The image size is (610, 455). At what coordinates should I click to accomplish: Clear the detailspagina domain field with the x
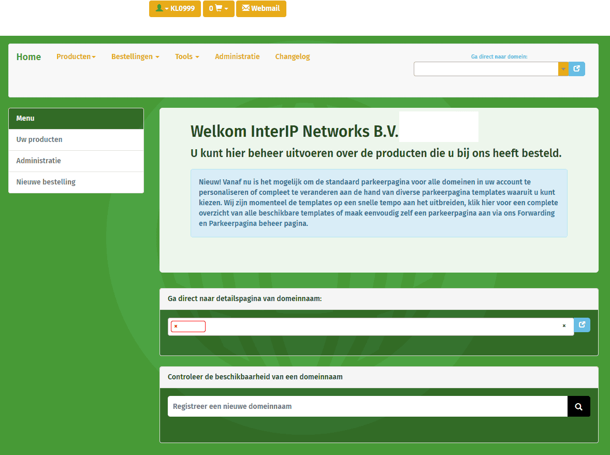click(x=564, y=326)
